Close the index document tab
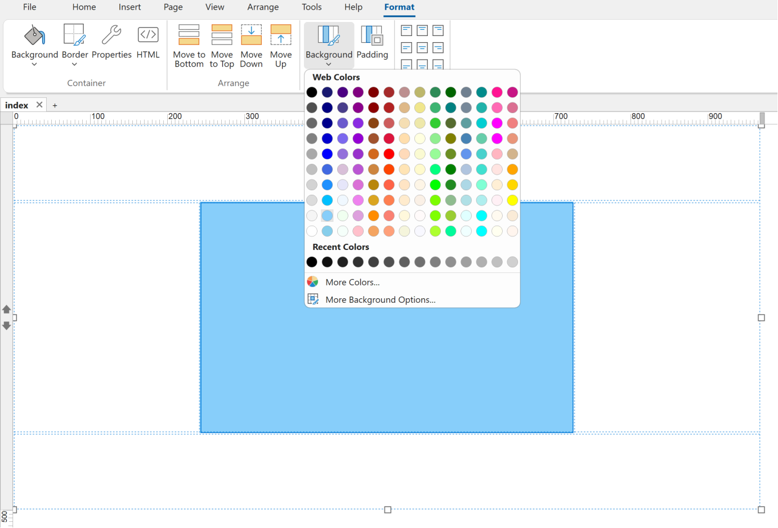The height and width of the screenshot is (528, 778). [x=39, y=105]
